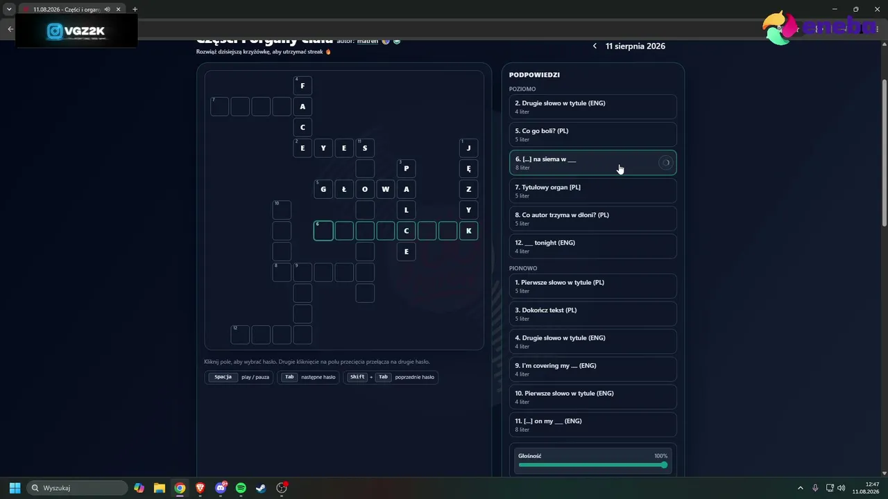
Task: Click the microphone tray icon
Action: [815, 488]
